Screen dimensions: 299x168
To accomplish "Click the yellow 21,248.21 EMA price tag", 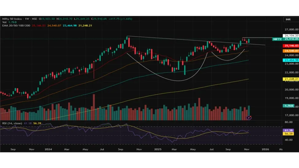I will click(290, 79).
